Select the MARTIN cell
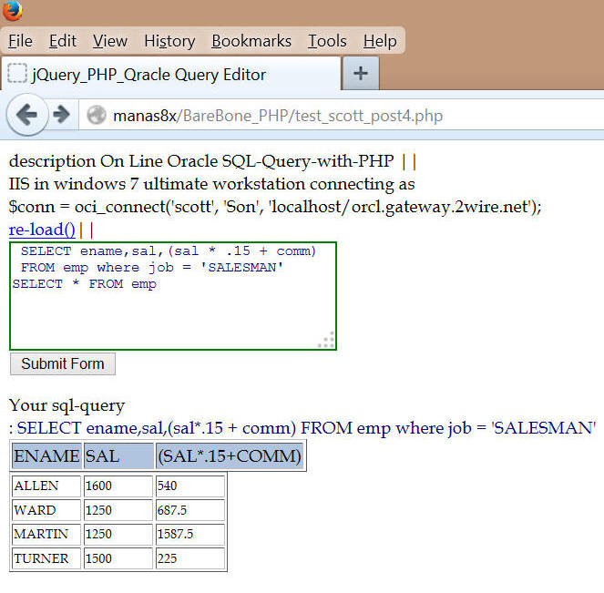This screenshot has height=593, width=604. pyautogui.click(x=46, y=534)
